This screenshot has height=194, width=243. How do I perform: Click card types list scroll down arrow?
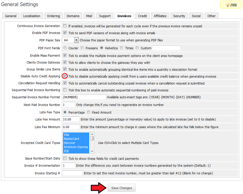coord(92,151)
